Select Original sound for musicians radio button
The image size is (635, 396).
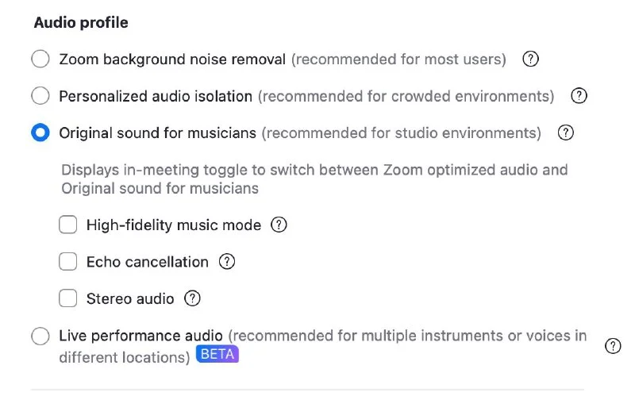(40, 133)
